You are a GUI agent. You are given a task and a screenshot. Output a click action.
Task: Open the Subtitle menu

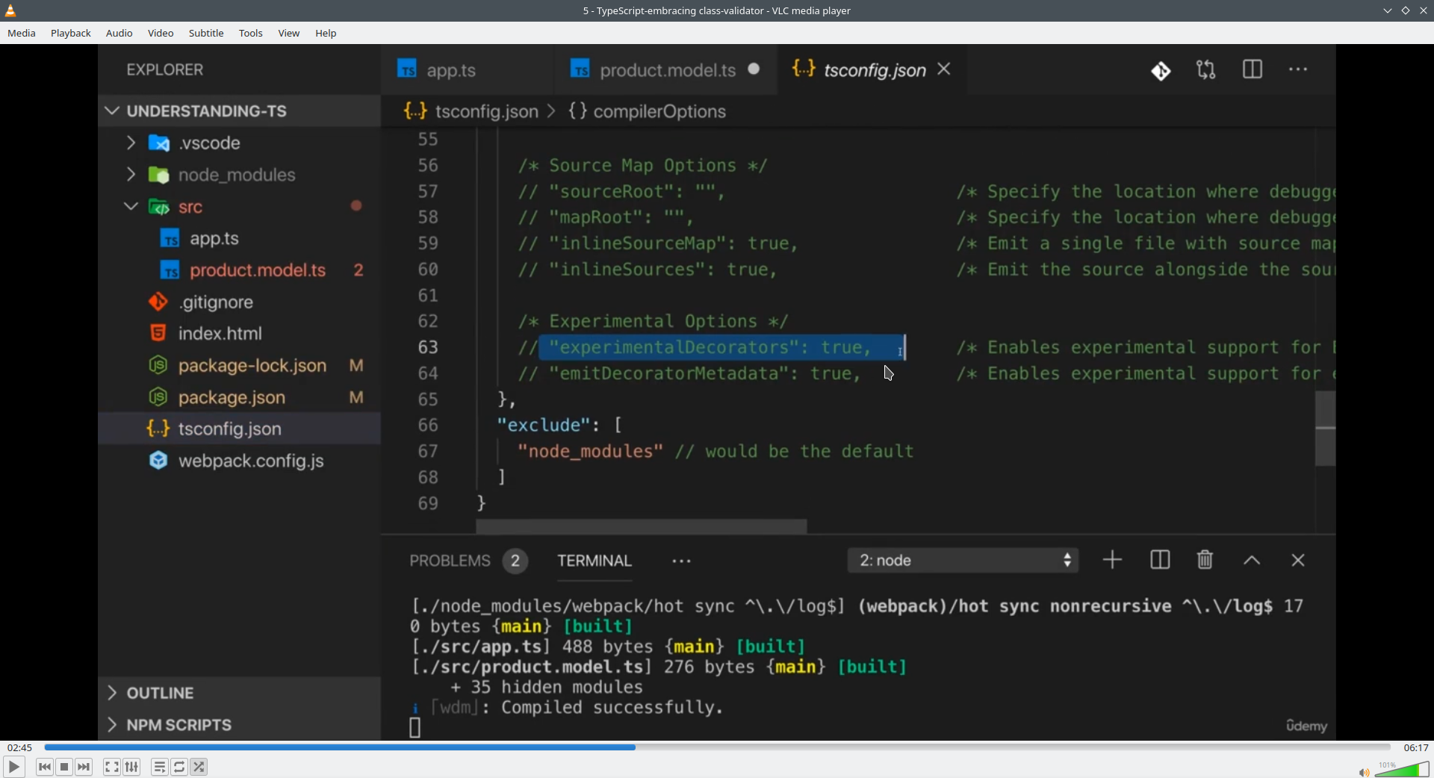point(206,33)
